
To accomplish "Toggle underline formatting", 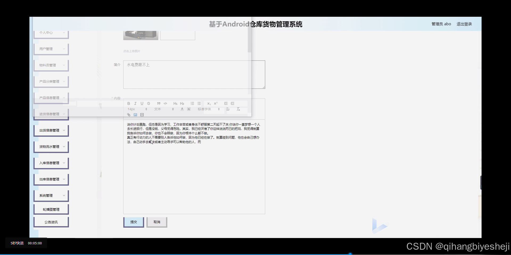I will click(x=142, y=103).
